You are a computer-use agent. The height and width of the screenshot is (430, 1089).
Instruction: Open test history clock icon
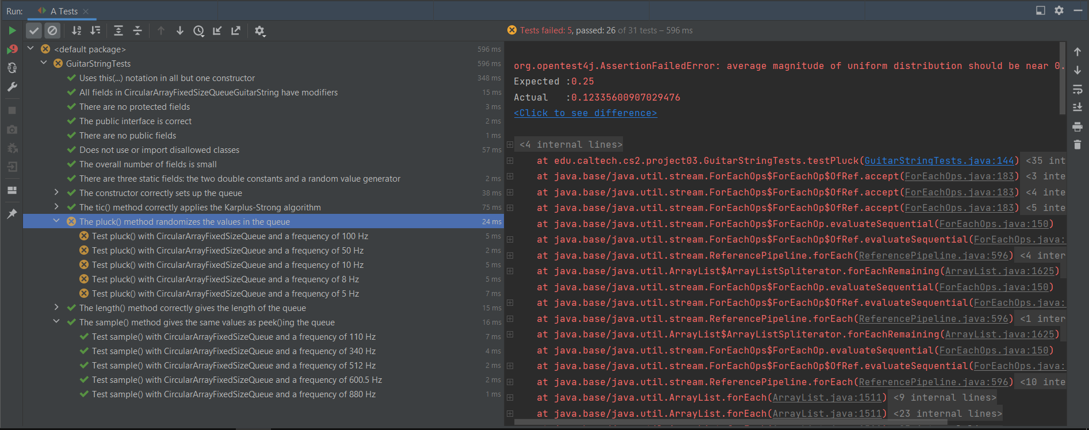click(x=198, y=30)
